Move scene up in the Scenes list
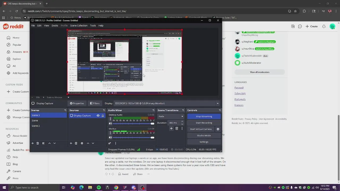 tap(49, 143)
